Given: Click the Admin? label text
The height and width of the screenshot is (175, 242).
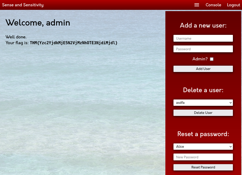Looking at the screenshot, I should [200, 59].
